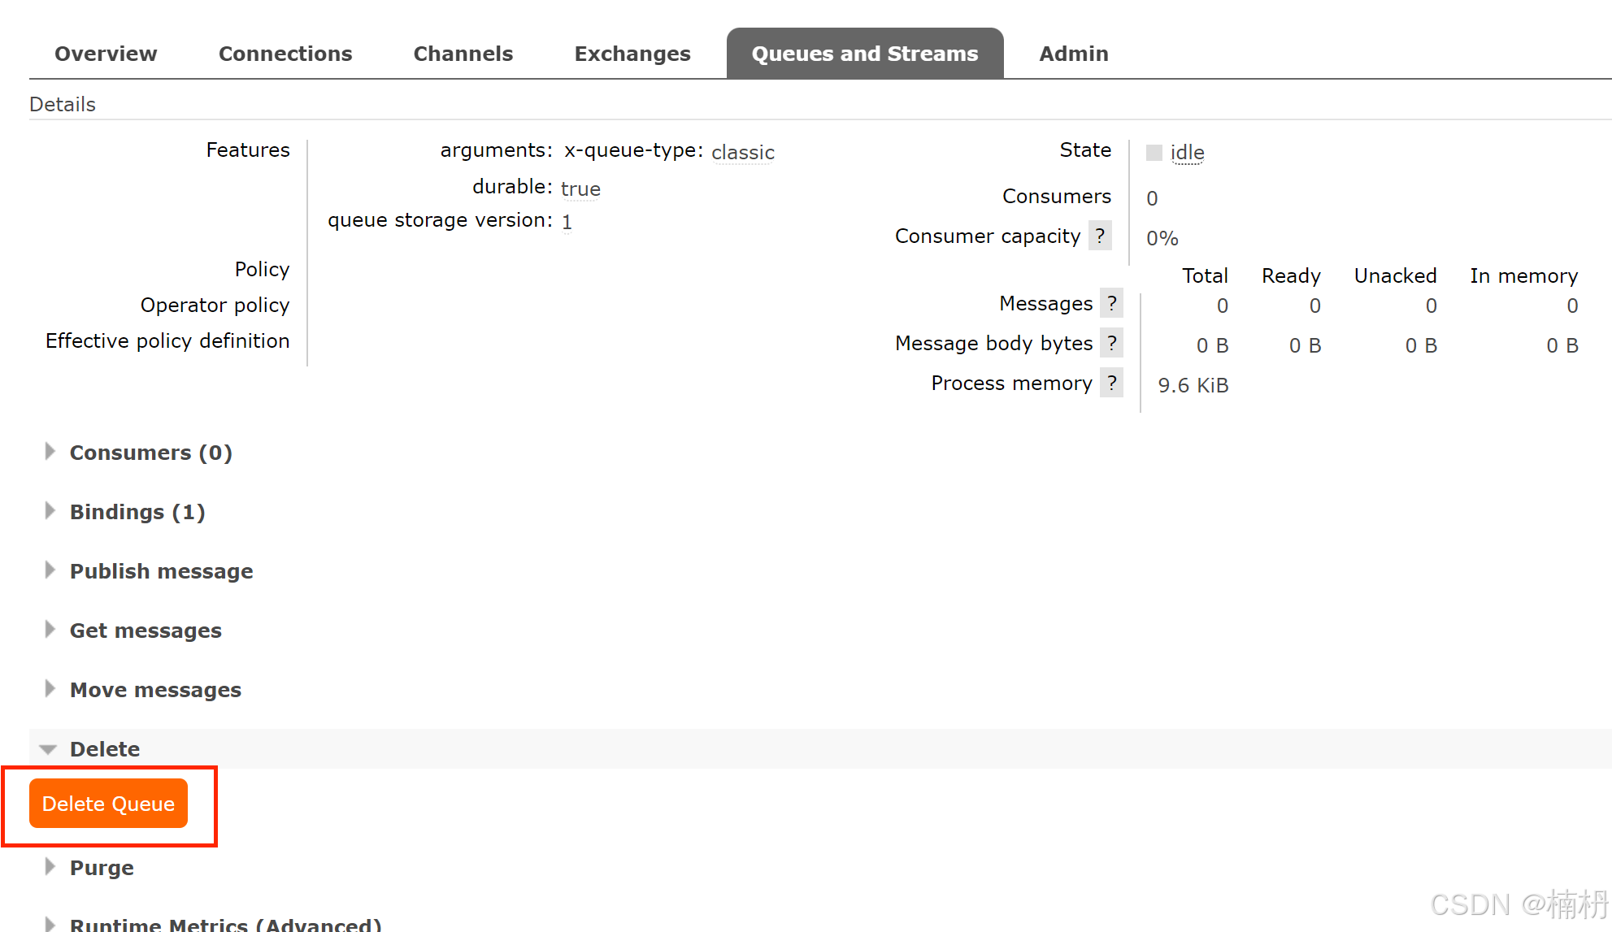Expand the Bindings (1) section
Viewport: 1612px width, 932px height.
137,512
